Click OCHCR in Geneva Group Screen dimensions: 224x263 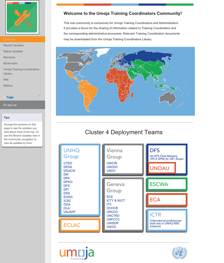(x=112, y=208)
